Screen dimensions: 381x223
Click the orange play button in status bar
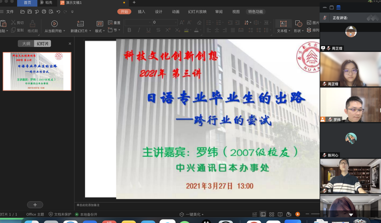point(298,214)
